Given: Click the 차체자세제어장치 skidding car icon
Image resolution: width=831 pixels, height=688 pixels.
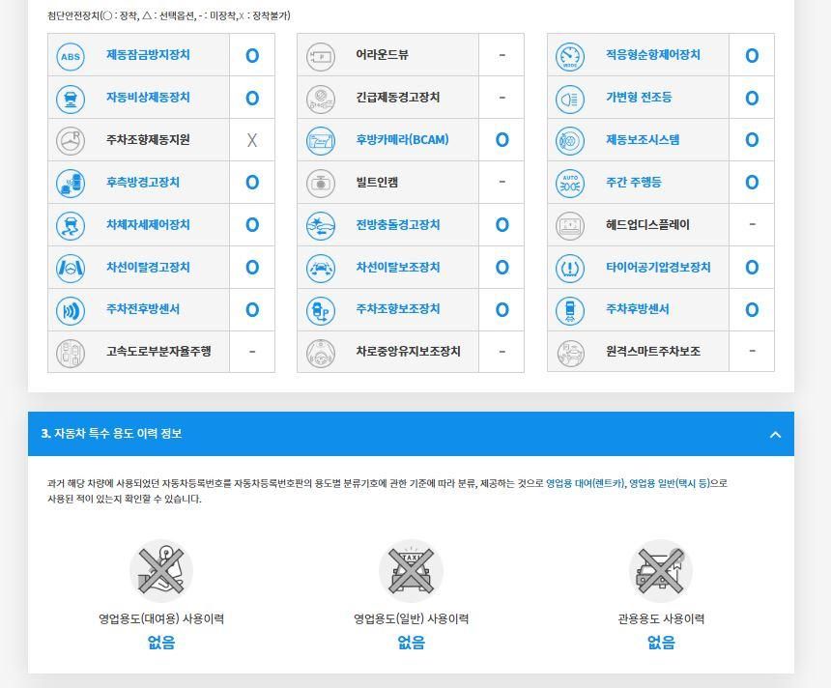Looking at the screenshot, I should 71,226.
